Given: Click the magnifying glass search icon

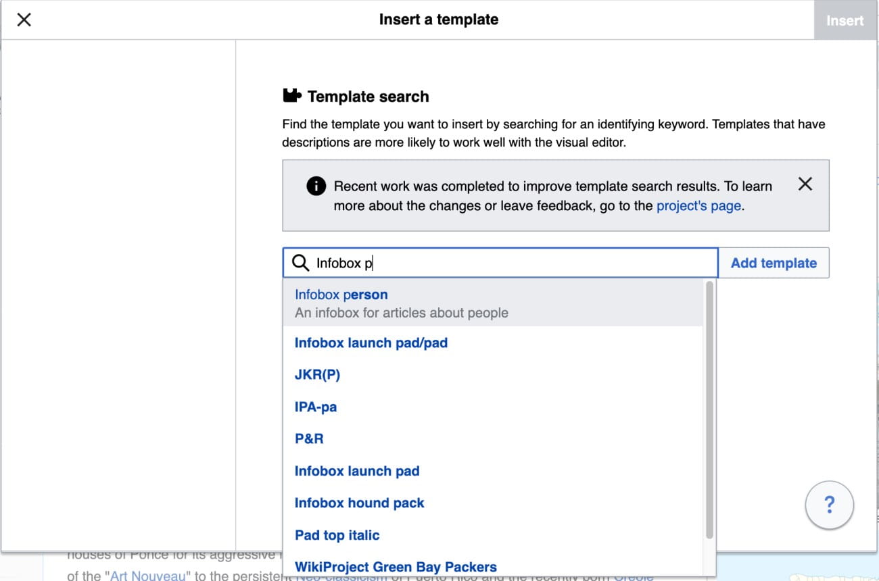Looking at the screenshot, I should [300, 263].
